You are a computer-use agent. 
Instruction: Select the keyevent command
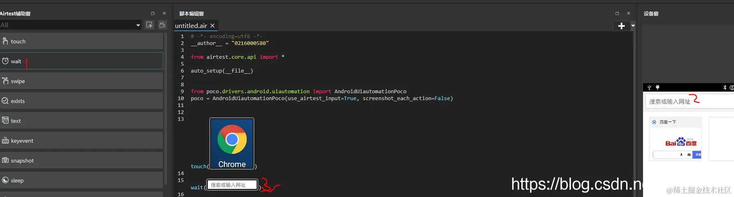[x=81, y=141]
